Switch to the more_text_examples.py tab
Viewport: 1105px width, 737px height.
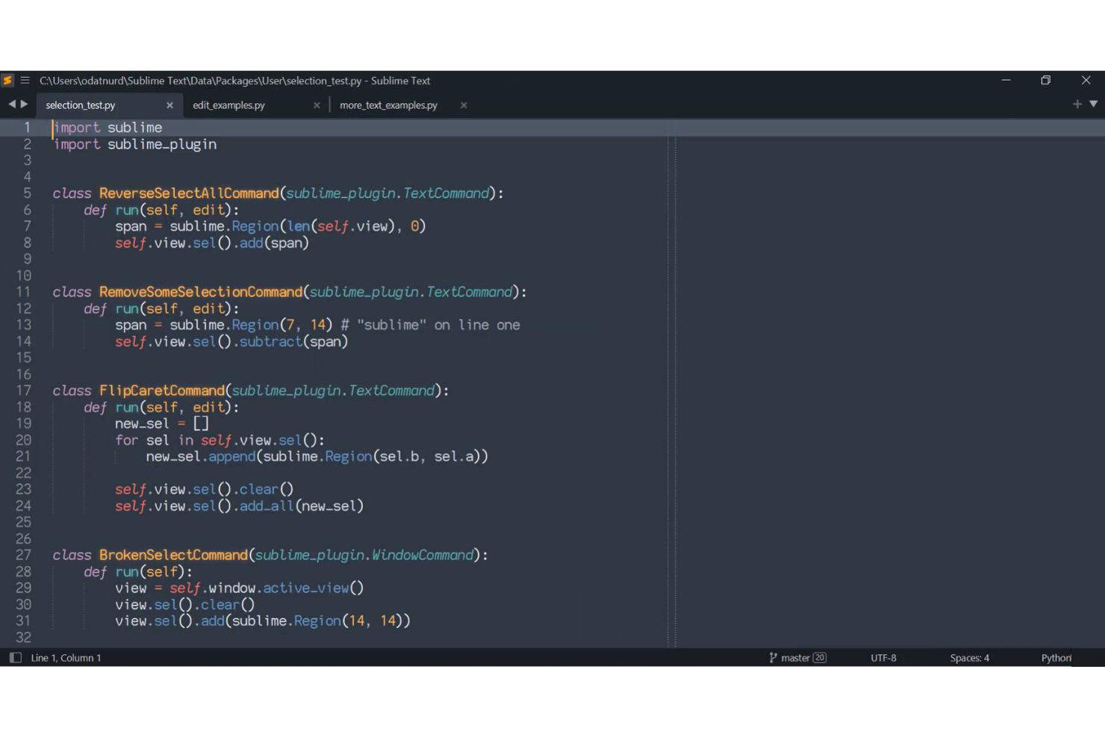point(387,105)
